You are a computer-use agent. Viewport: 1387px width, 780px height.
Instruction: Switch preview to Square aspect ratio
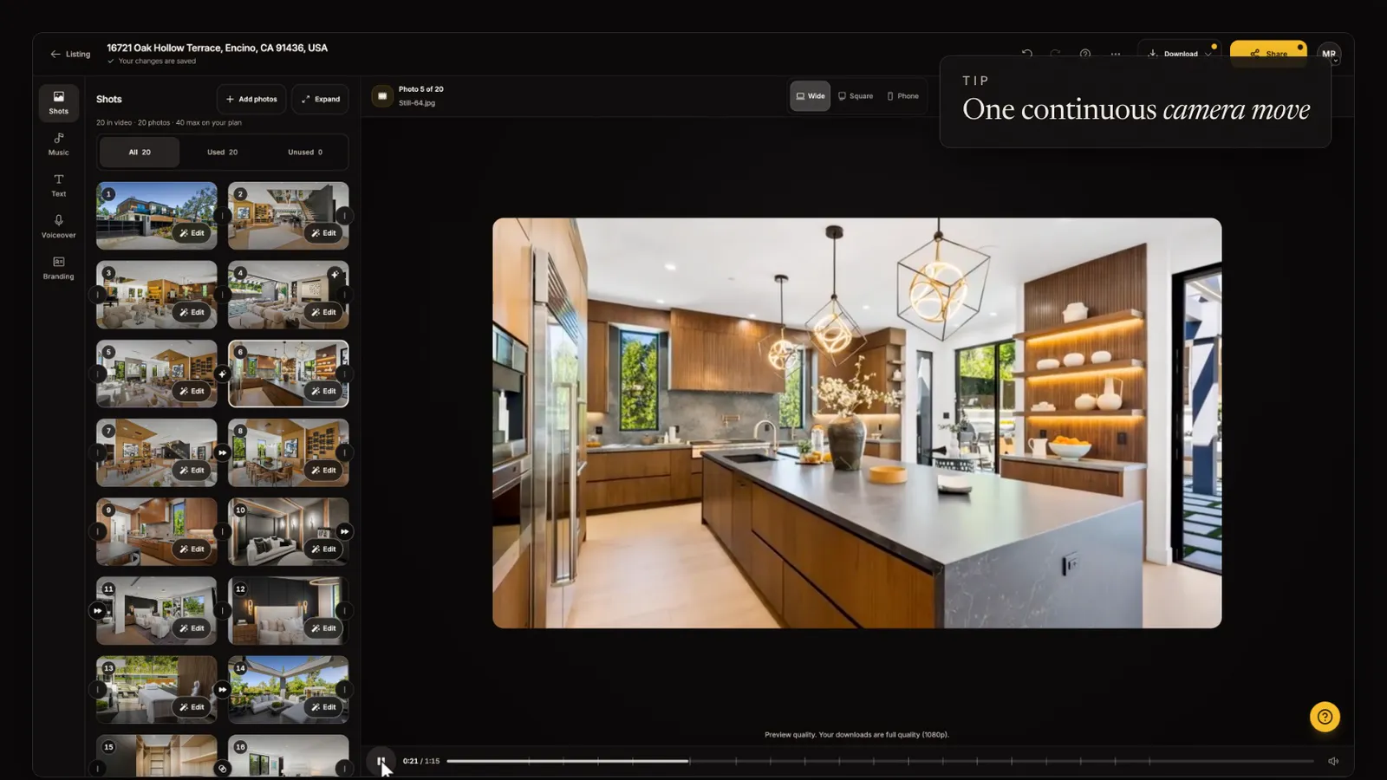click(855, 96)
